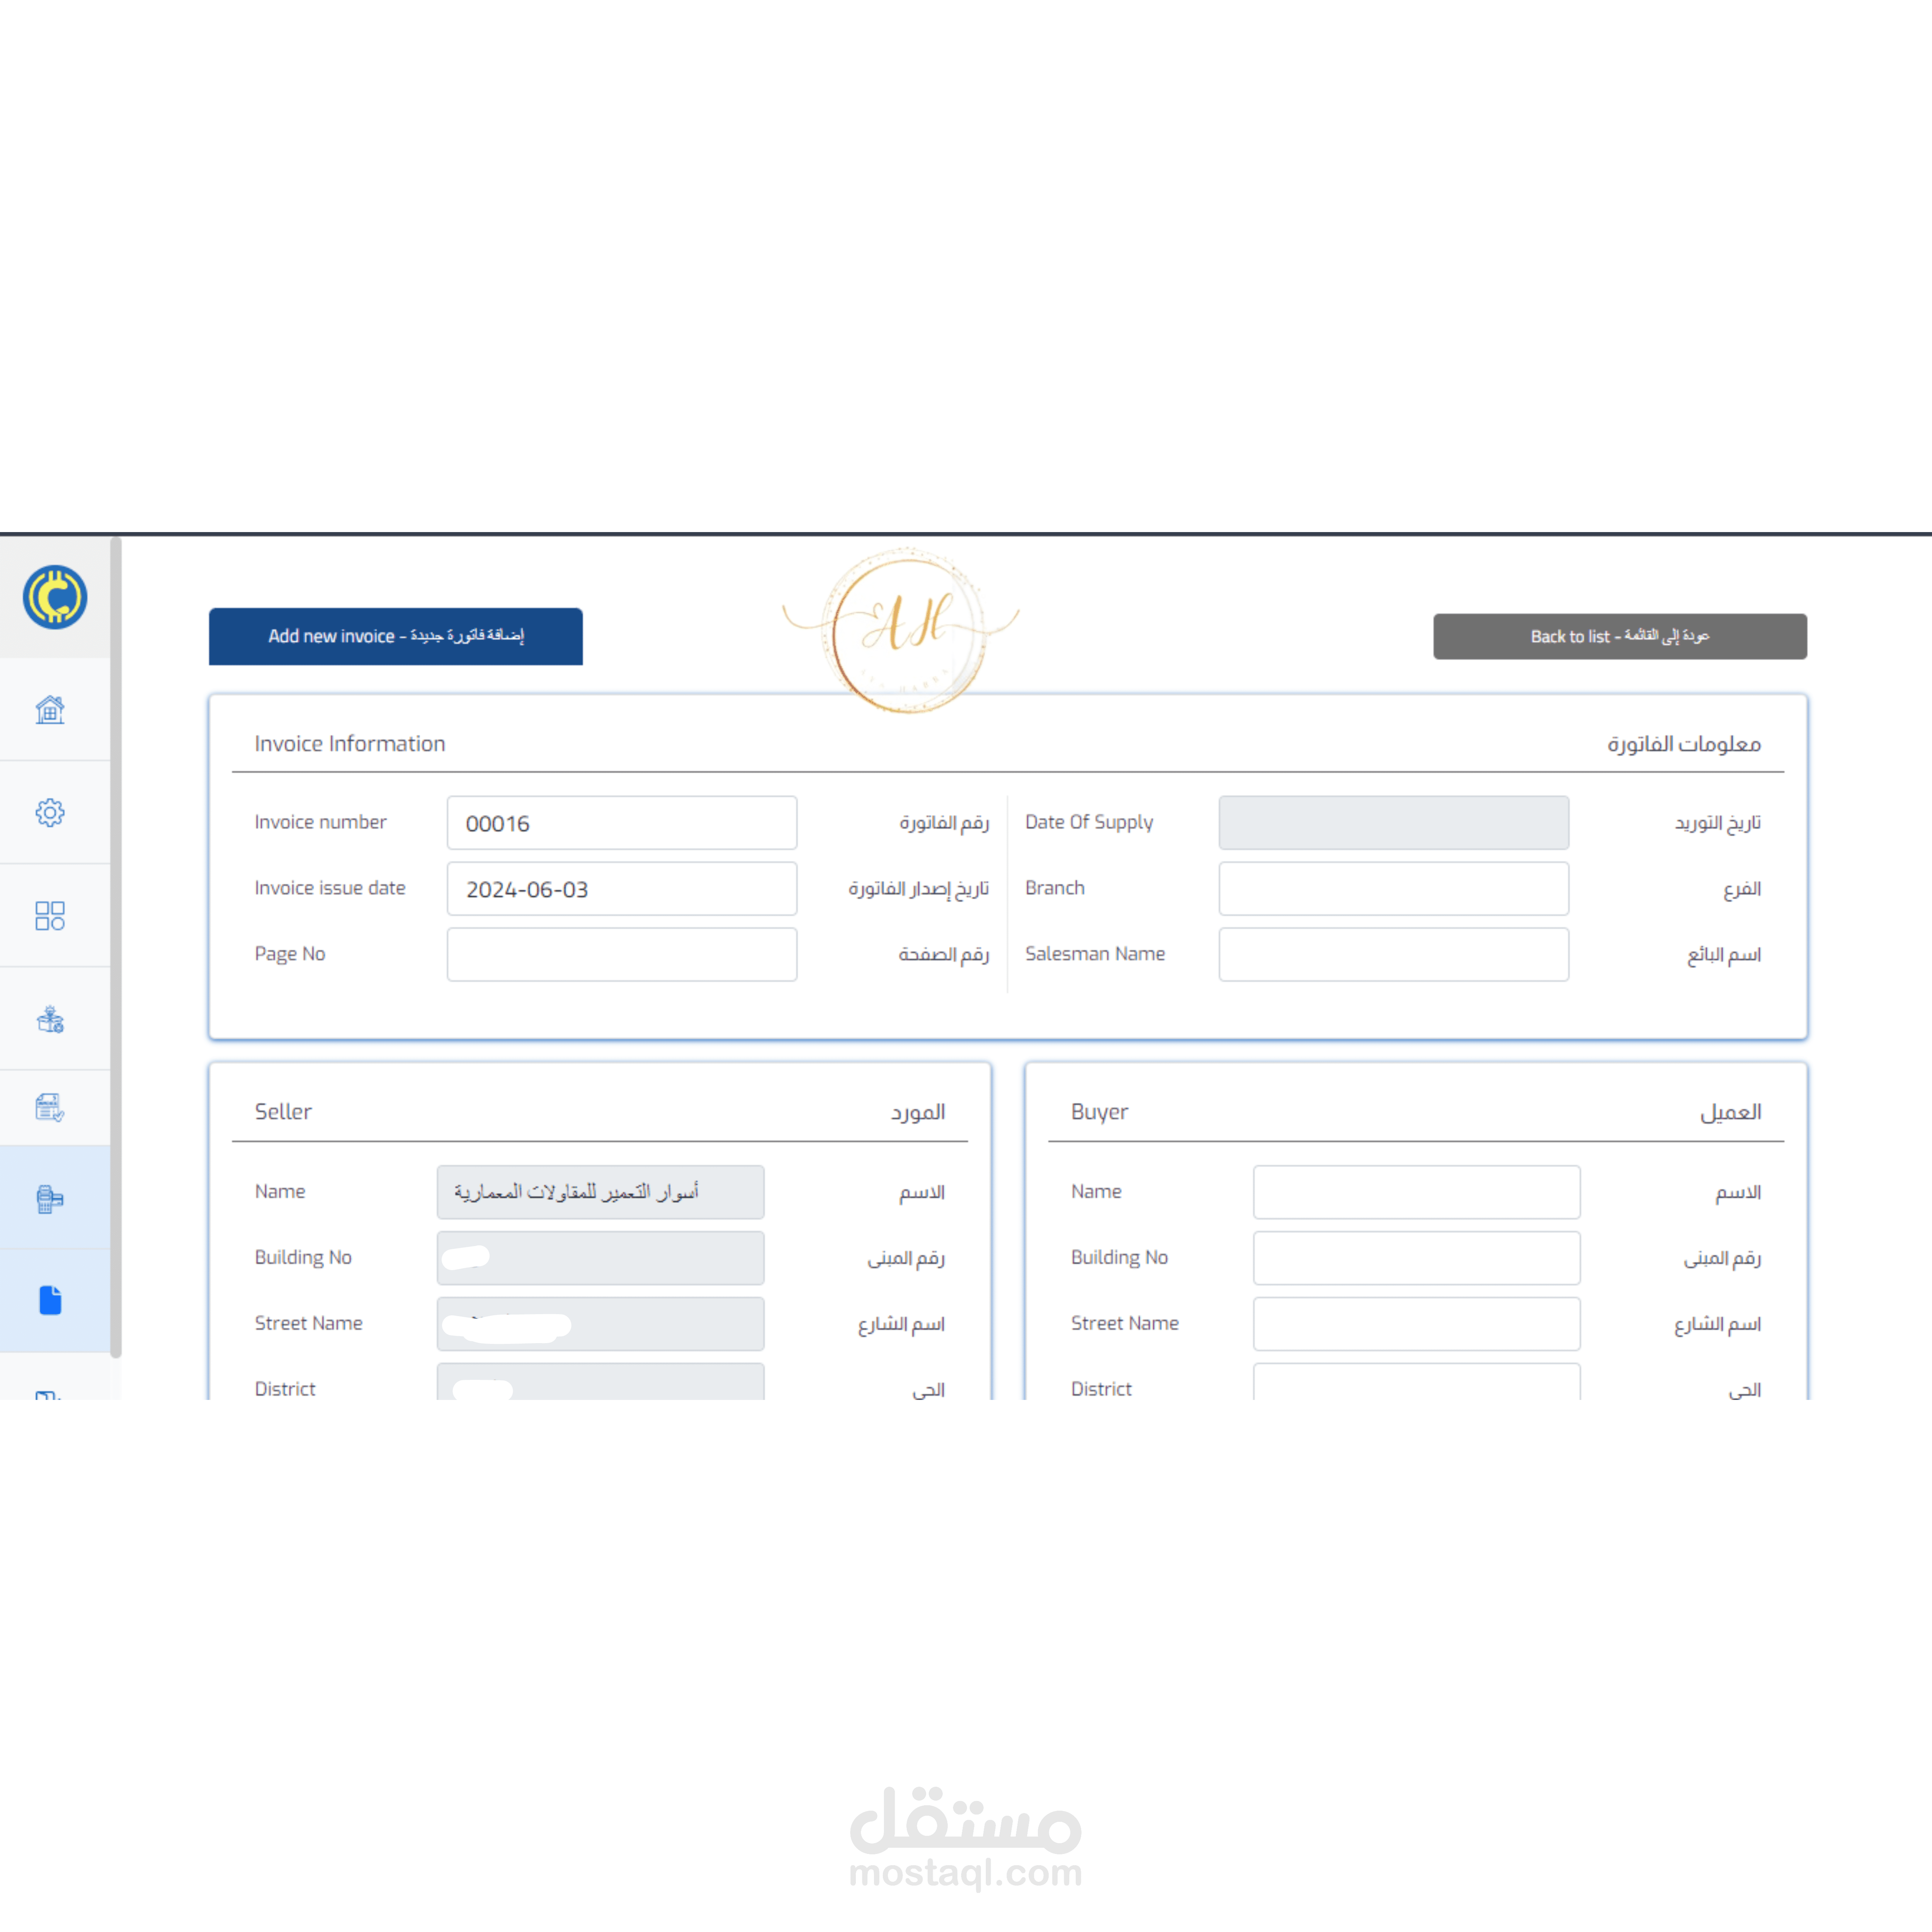The width and height of the screenshot is (1932, 1932).
Task: Open the product box sidebar icon
Action: (x=50, y=1019)
